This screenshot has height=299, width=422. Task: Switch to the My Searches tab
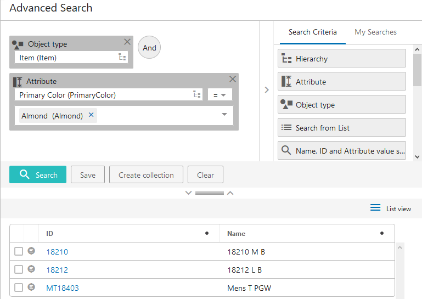point(375,32)
